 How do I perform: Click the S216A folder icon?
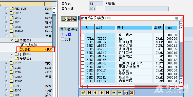pyautogui.click(x=12, y=77)
